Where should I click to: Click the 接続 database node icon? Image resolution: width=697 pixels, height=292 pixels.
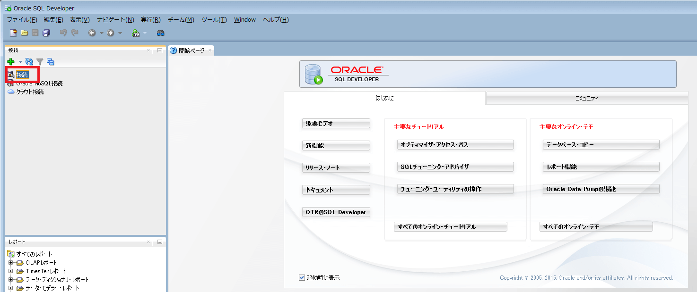[11, 75]
